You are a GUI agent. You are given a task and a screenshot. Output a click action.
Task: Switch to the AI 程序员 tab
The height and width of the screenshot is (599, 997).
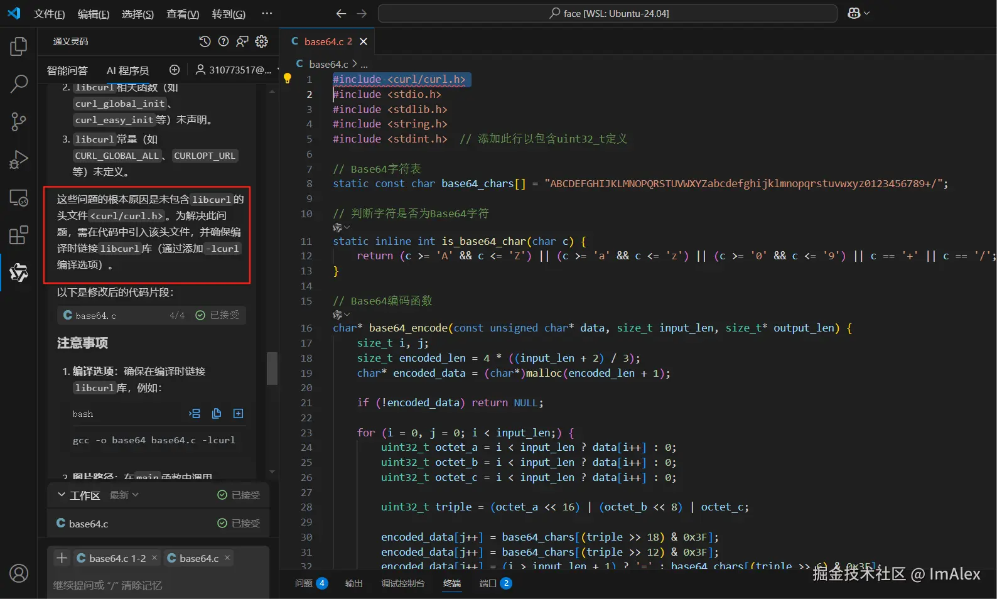pos(127,70)
